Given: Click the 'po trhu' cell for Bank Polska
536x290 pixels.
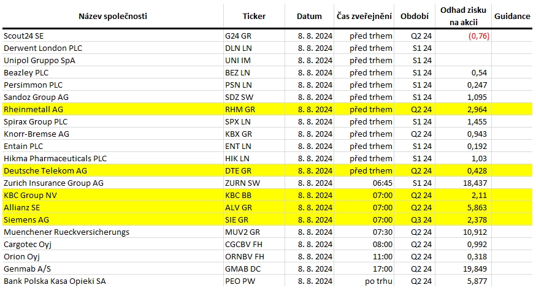Looking at the screenshot, I should [364, 281].
